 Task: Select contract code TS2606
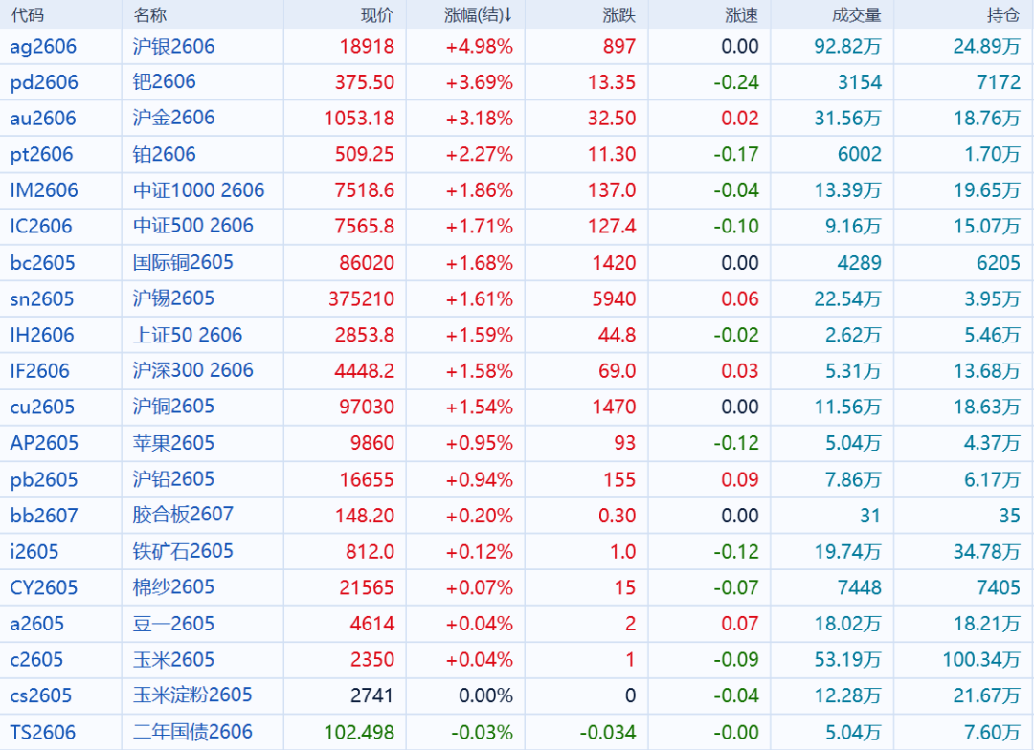[43, 733]
